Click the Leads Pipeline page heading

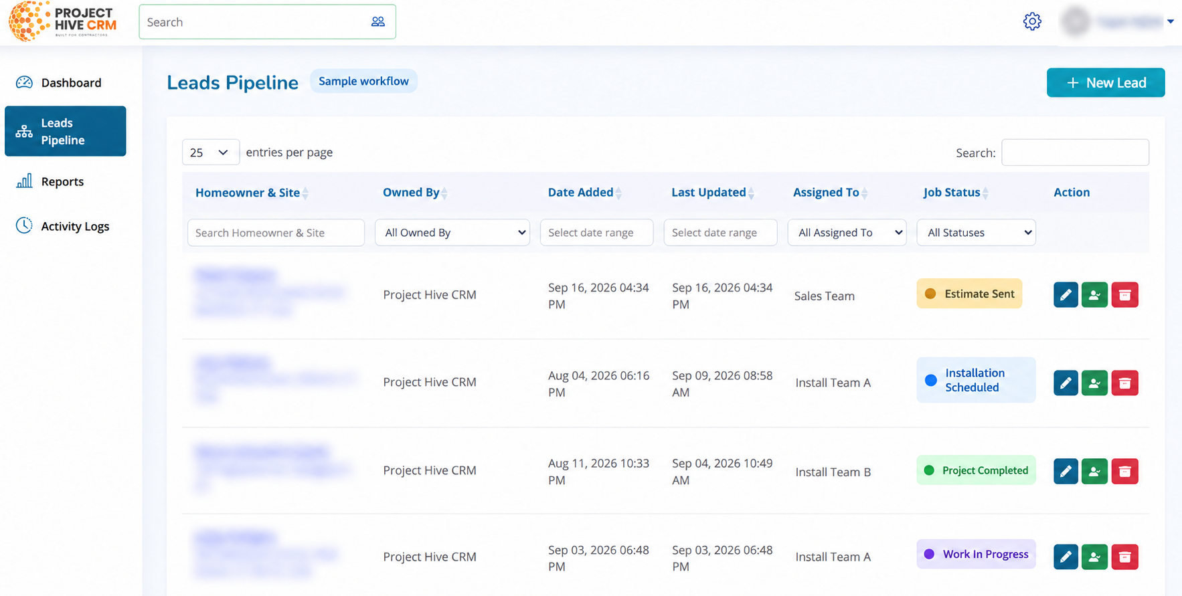232,82
